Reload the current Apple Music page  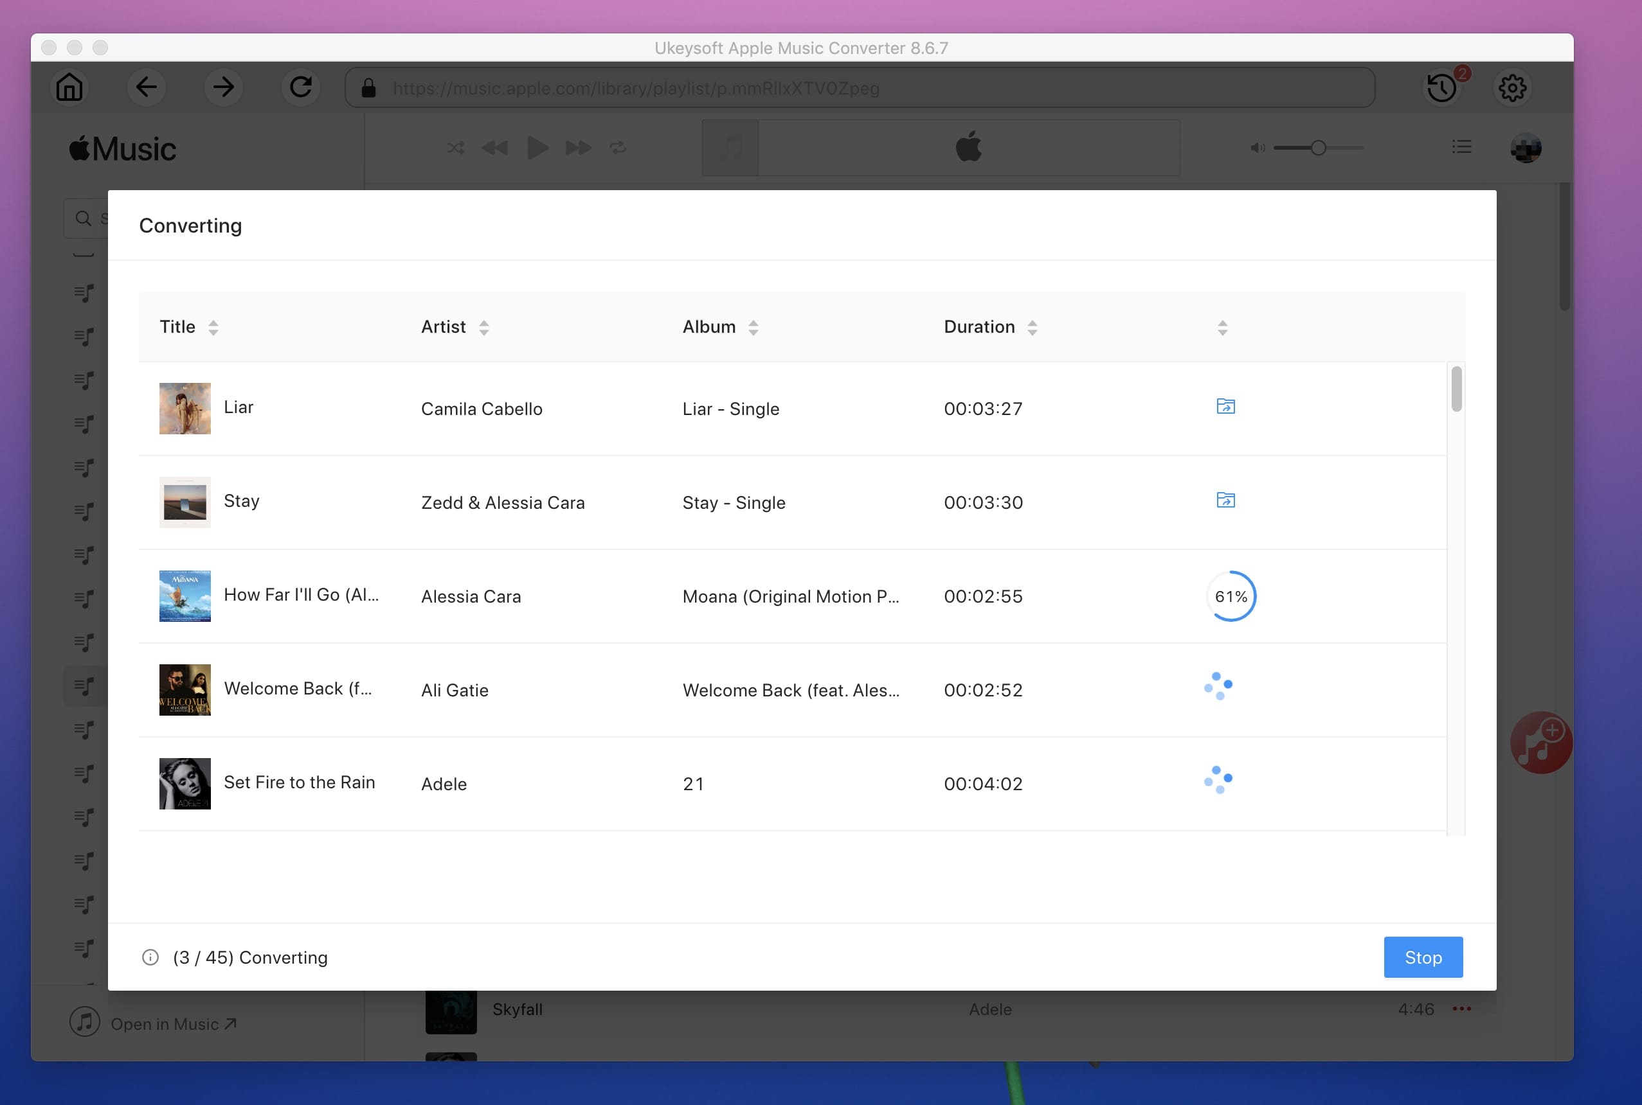click(x=300, y=87)
